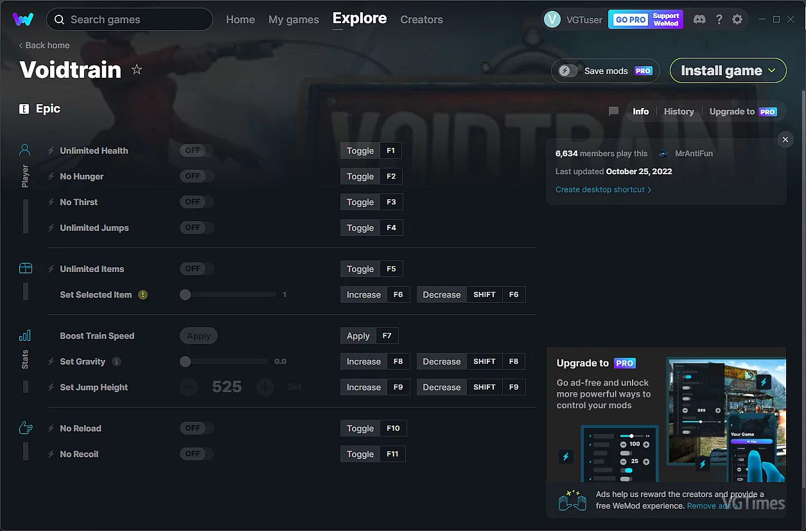Click the MrAntiFun creator avatar
This screenshot has width=806, height=531.
click(663, 154)
